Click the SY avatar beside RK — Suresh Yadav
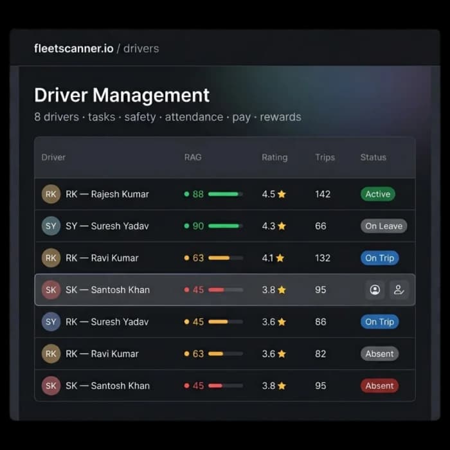450x450 pixels. [x=51, y=321]
